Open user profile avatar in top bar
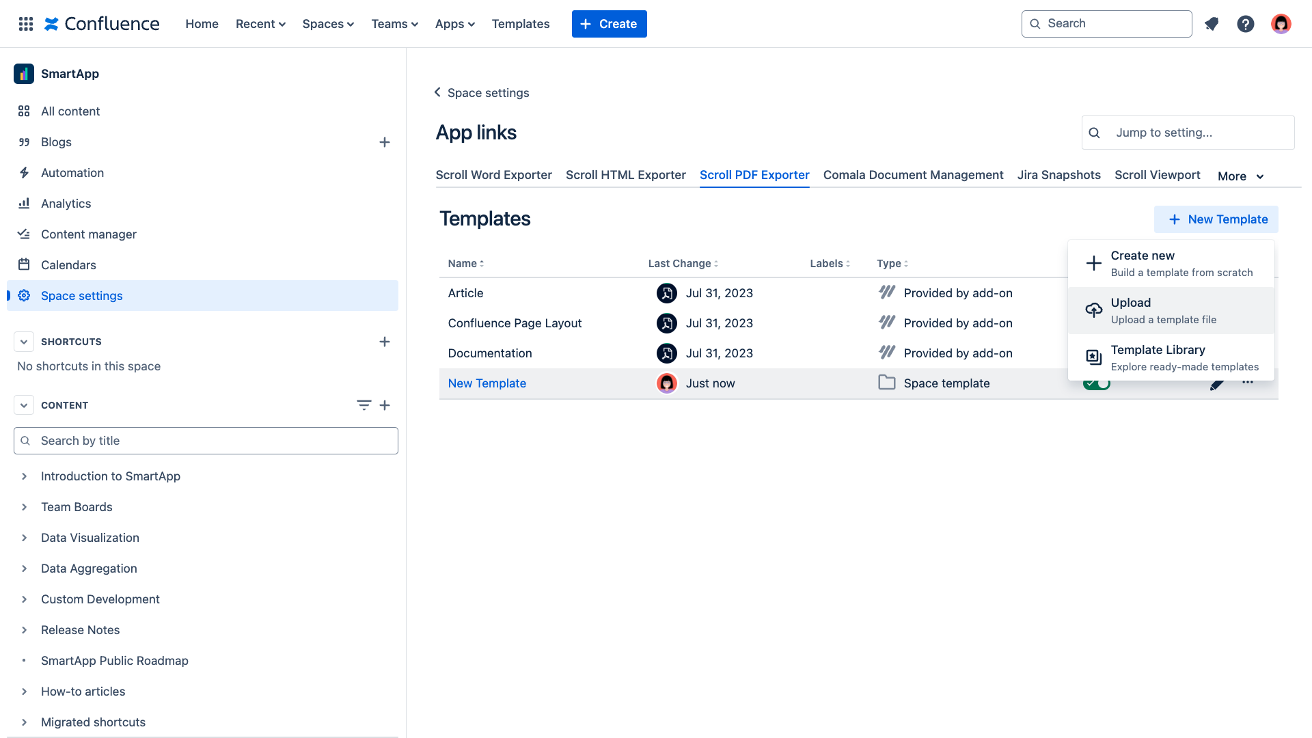The width and height of the screenshot is (1312, 738). 1281,24
